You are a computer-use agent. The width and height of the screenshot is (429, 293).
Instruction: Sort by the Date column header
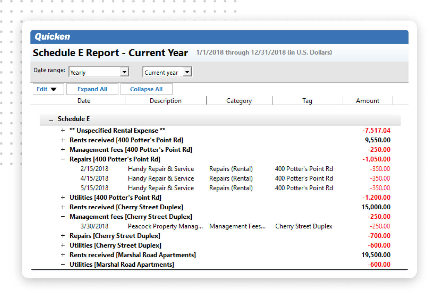coord(84,101)
